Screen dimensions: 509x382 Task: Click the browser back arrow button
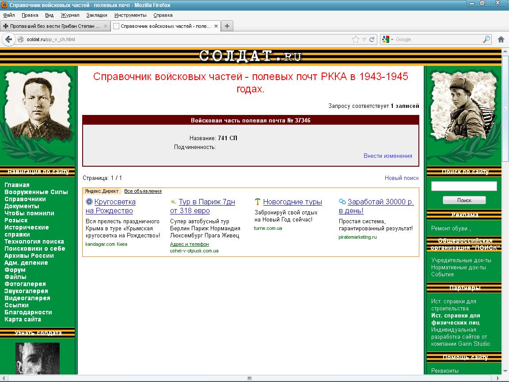point(8,39)
